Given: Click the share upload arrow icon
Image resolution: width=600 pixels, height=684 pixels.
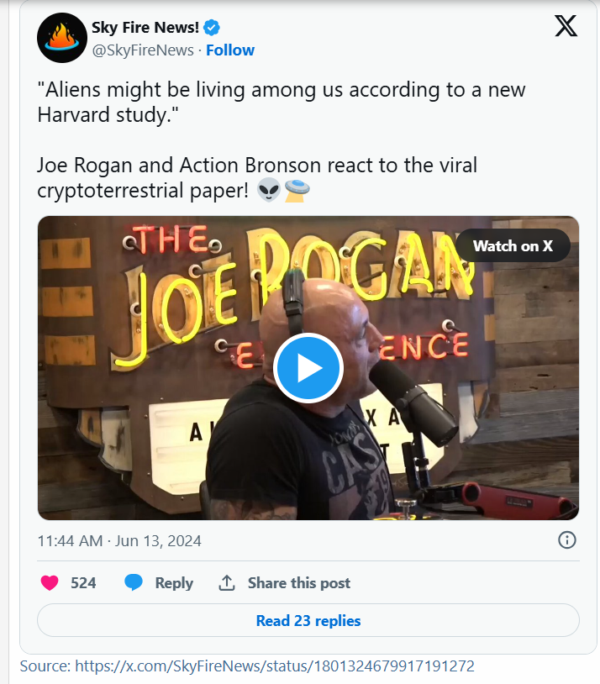Looking at the screenshot, I should 226,583.
